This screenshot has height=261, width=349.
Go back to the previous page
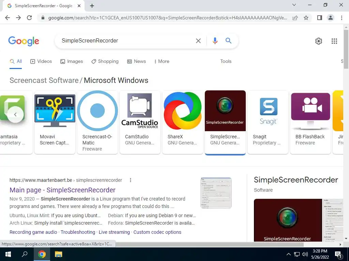pos(7,18)
